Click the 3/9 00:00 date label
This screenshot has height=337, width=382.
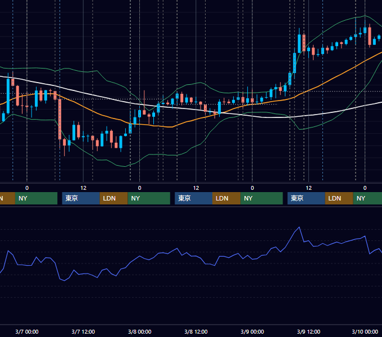[x=252, y=331]
